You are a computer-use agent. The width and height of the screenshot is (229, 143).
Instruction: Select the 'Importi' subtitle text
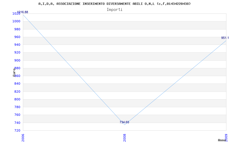click(114, 10)
